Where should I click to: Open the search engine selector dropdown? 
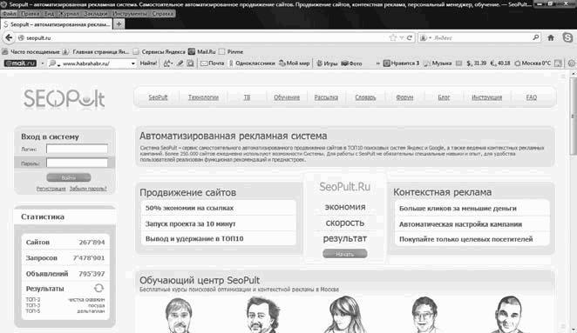click(x=425, y=37)
